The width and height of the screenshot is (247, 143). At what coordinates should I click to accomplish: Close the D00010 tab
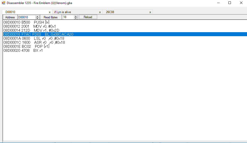[x=50, y=12]
